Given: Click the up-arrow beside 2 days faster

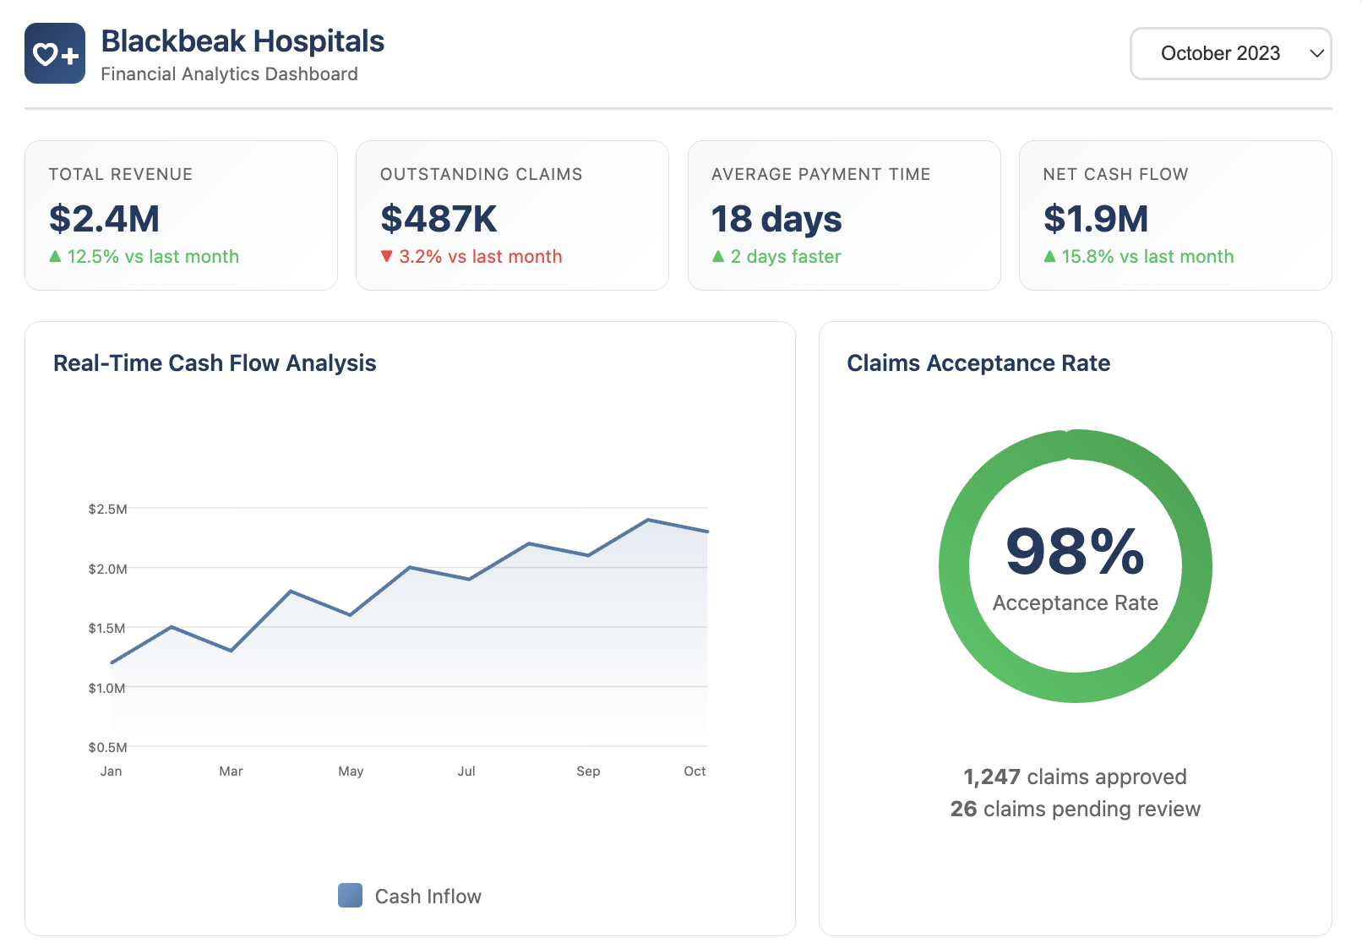Looking at the screenshot, I should [717, 256].
